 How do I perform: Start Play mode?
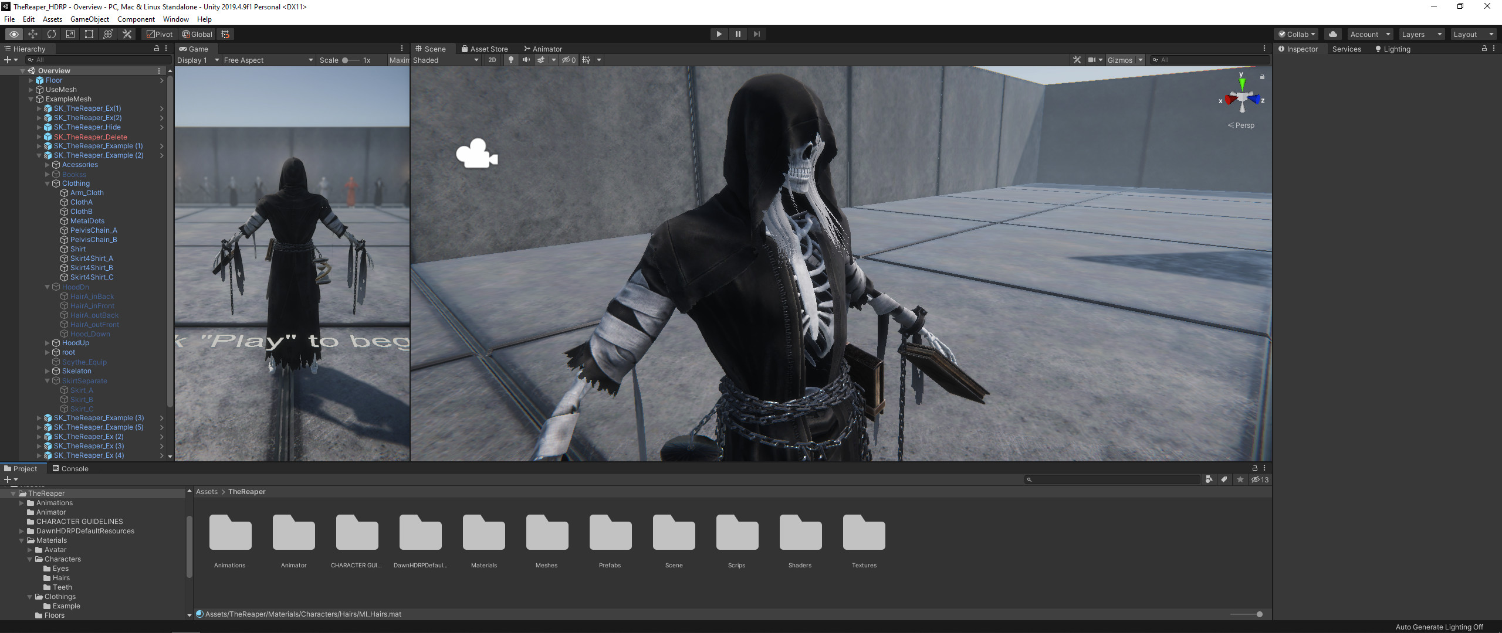click(x=719, y=34)
